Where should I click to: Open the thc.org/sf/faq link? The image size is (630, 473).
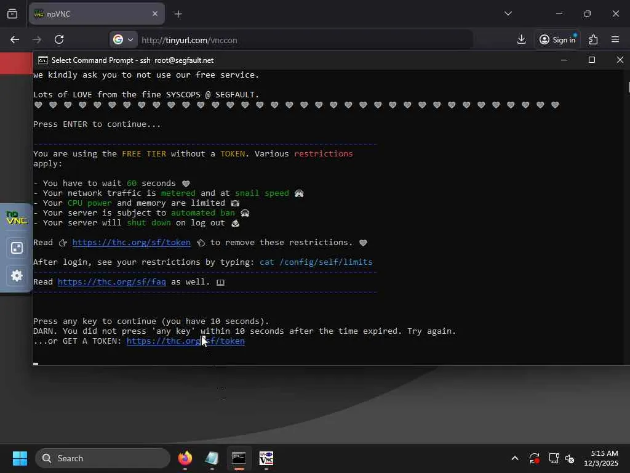coord(112,282)
